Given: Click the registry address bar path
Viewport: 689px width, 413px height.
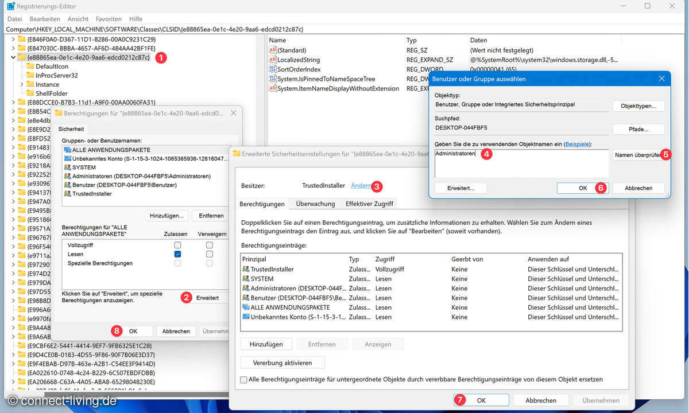Looking at the screenshot, I should 344,29.
